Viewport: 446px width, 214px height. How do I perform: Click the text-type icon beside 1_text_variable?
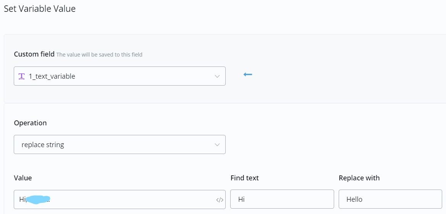22,76
